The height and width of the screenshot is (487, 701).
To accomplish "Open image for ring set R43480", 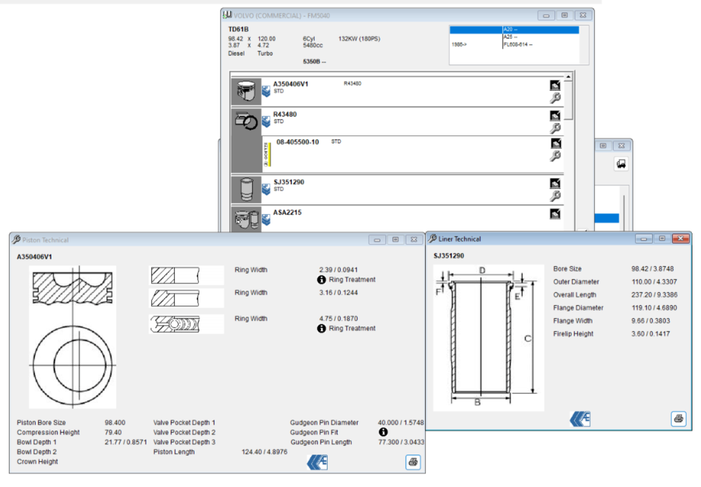I will click(555, 115).
